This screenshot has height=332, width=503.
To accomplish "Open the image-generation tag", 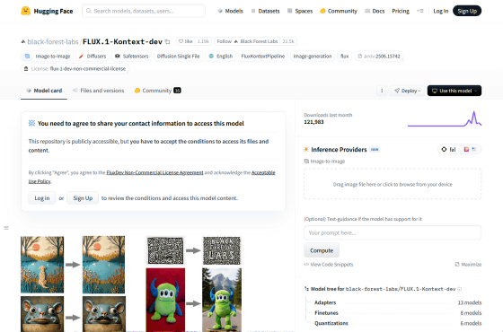I will click(x=313, y=56).
